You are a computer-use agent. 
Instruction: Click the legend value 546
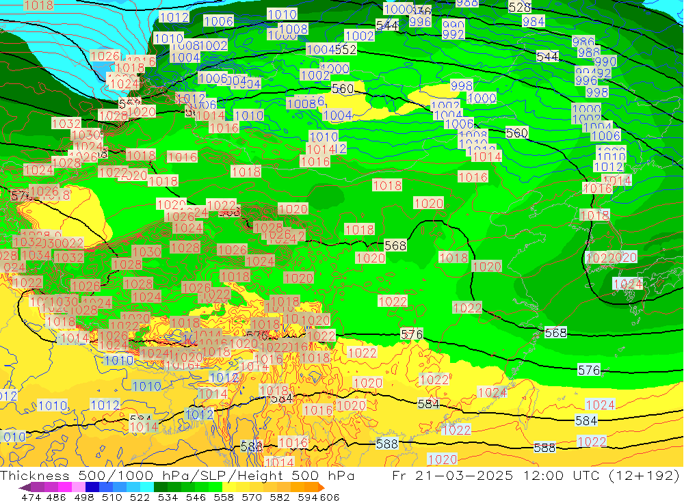[x=196, y=497]
